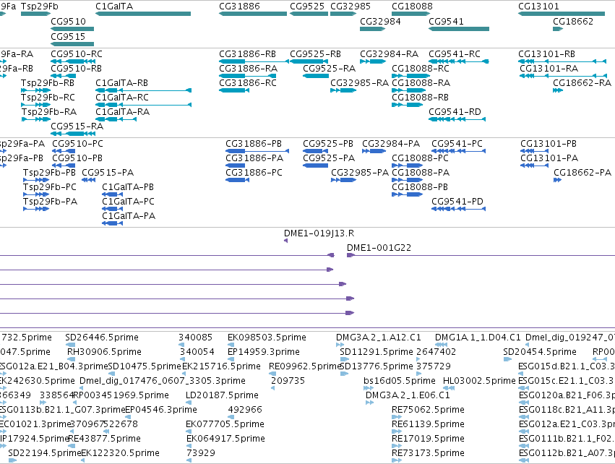The image size is (615, 464).
Task: Select transcript Tsp29Fb-RC
Action: 35,105
